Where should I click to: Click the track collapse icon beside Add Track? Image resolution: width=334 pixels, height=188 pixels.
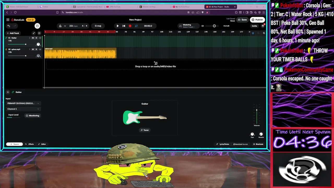point(39,33)
